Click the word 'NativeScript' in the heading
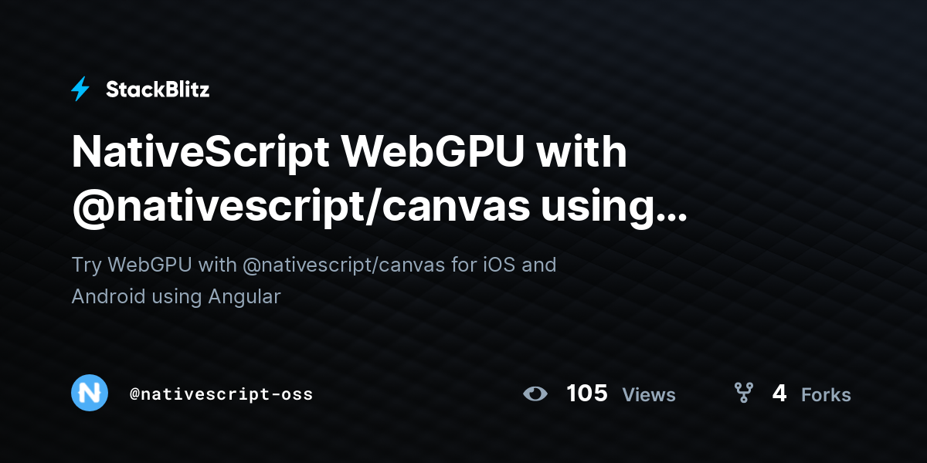 (x=201, y=154)
